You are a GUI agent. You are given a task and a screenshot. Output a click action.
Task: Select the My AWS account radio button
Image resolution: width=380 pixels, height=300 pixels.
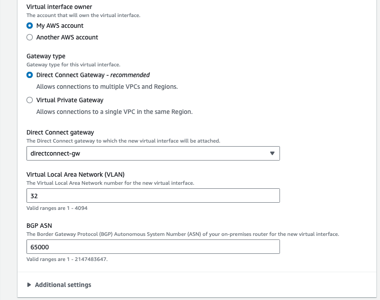click(30, 26)
